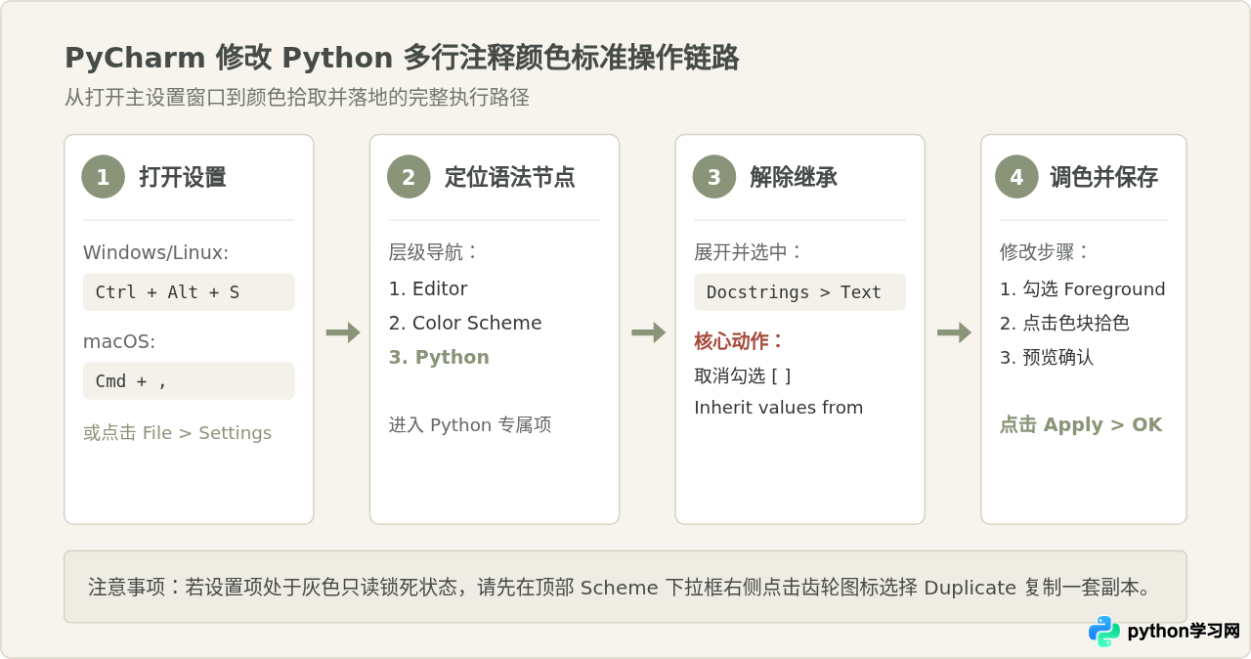
Task: Click the Python logo icon
Action: pos(1104,632)
